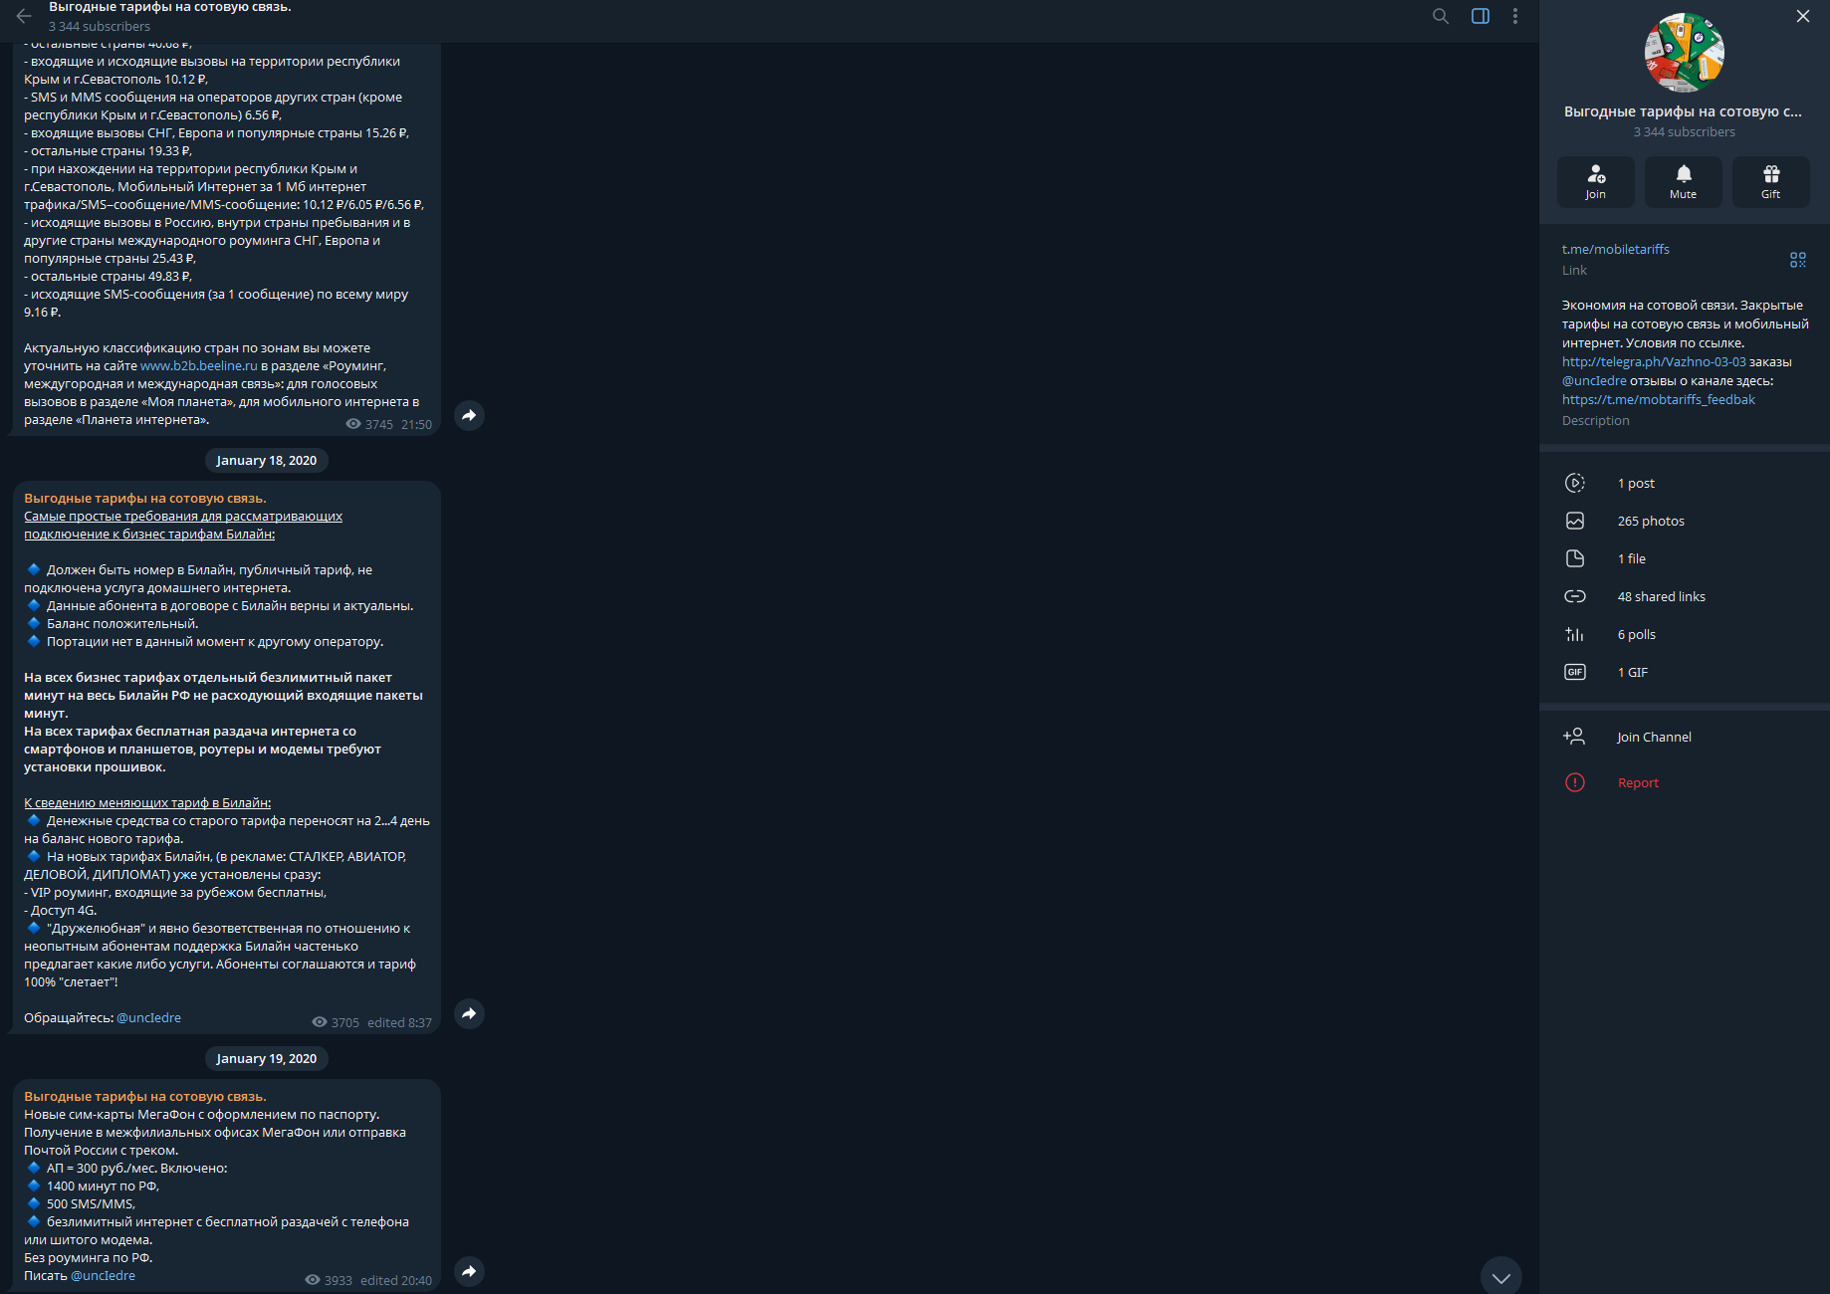Open the 1 file section
1830x1294 pixels.
click(x=1685, y=558)
